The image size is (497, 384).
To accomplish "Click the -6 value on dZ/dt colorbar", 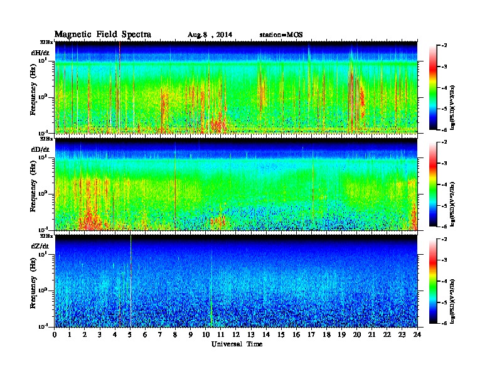I will click(444, 323).
